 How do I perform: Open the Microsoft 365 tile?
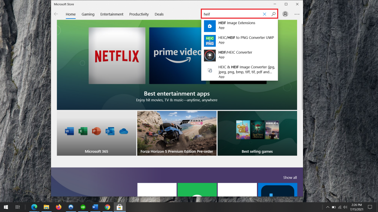[96, 133]
